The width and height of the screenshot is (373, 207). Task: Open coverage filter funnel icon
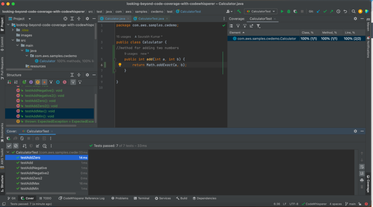(x=258, y=26)
